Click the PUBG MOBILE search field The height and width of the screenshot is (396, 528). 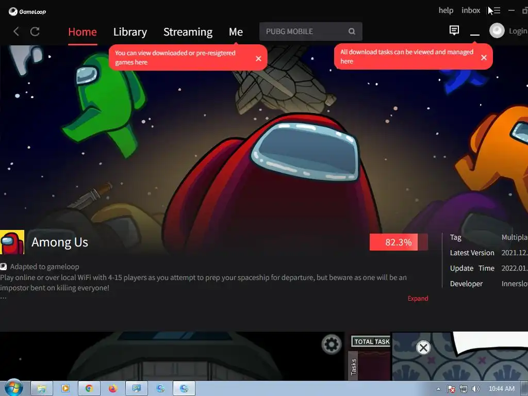(x=310, y=31)
